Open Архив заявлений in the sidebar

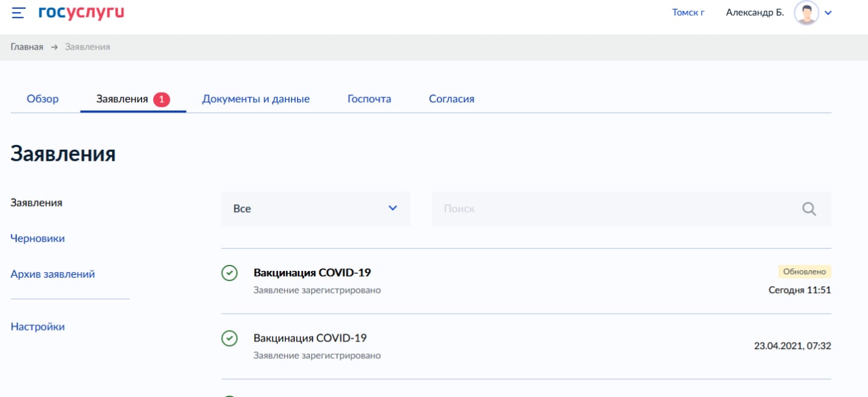coord(53,274)
